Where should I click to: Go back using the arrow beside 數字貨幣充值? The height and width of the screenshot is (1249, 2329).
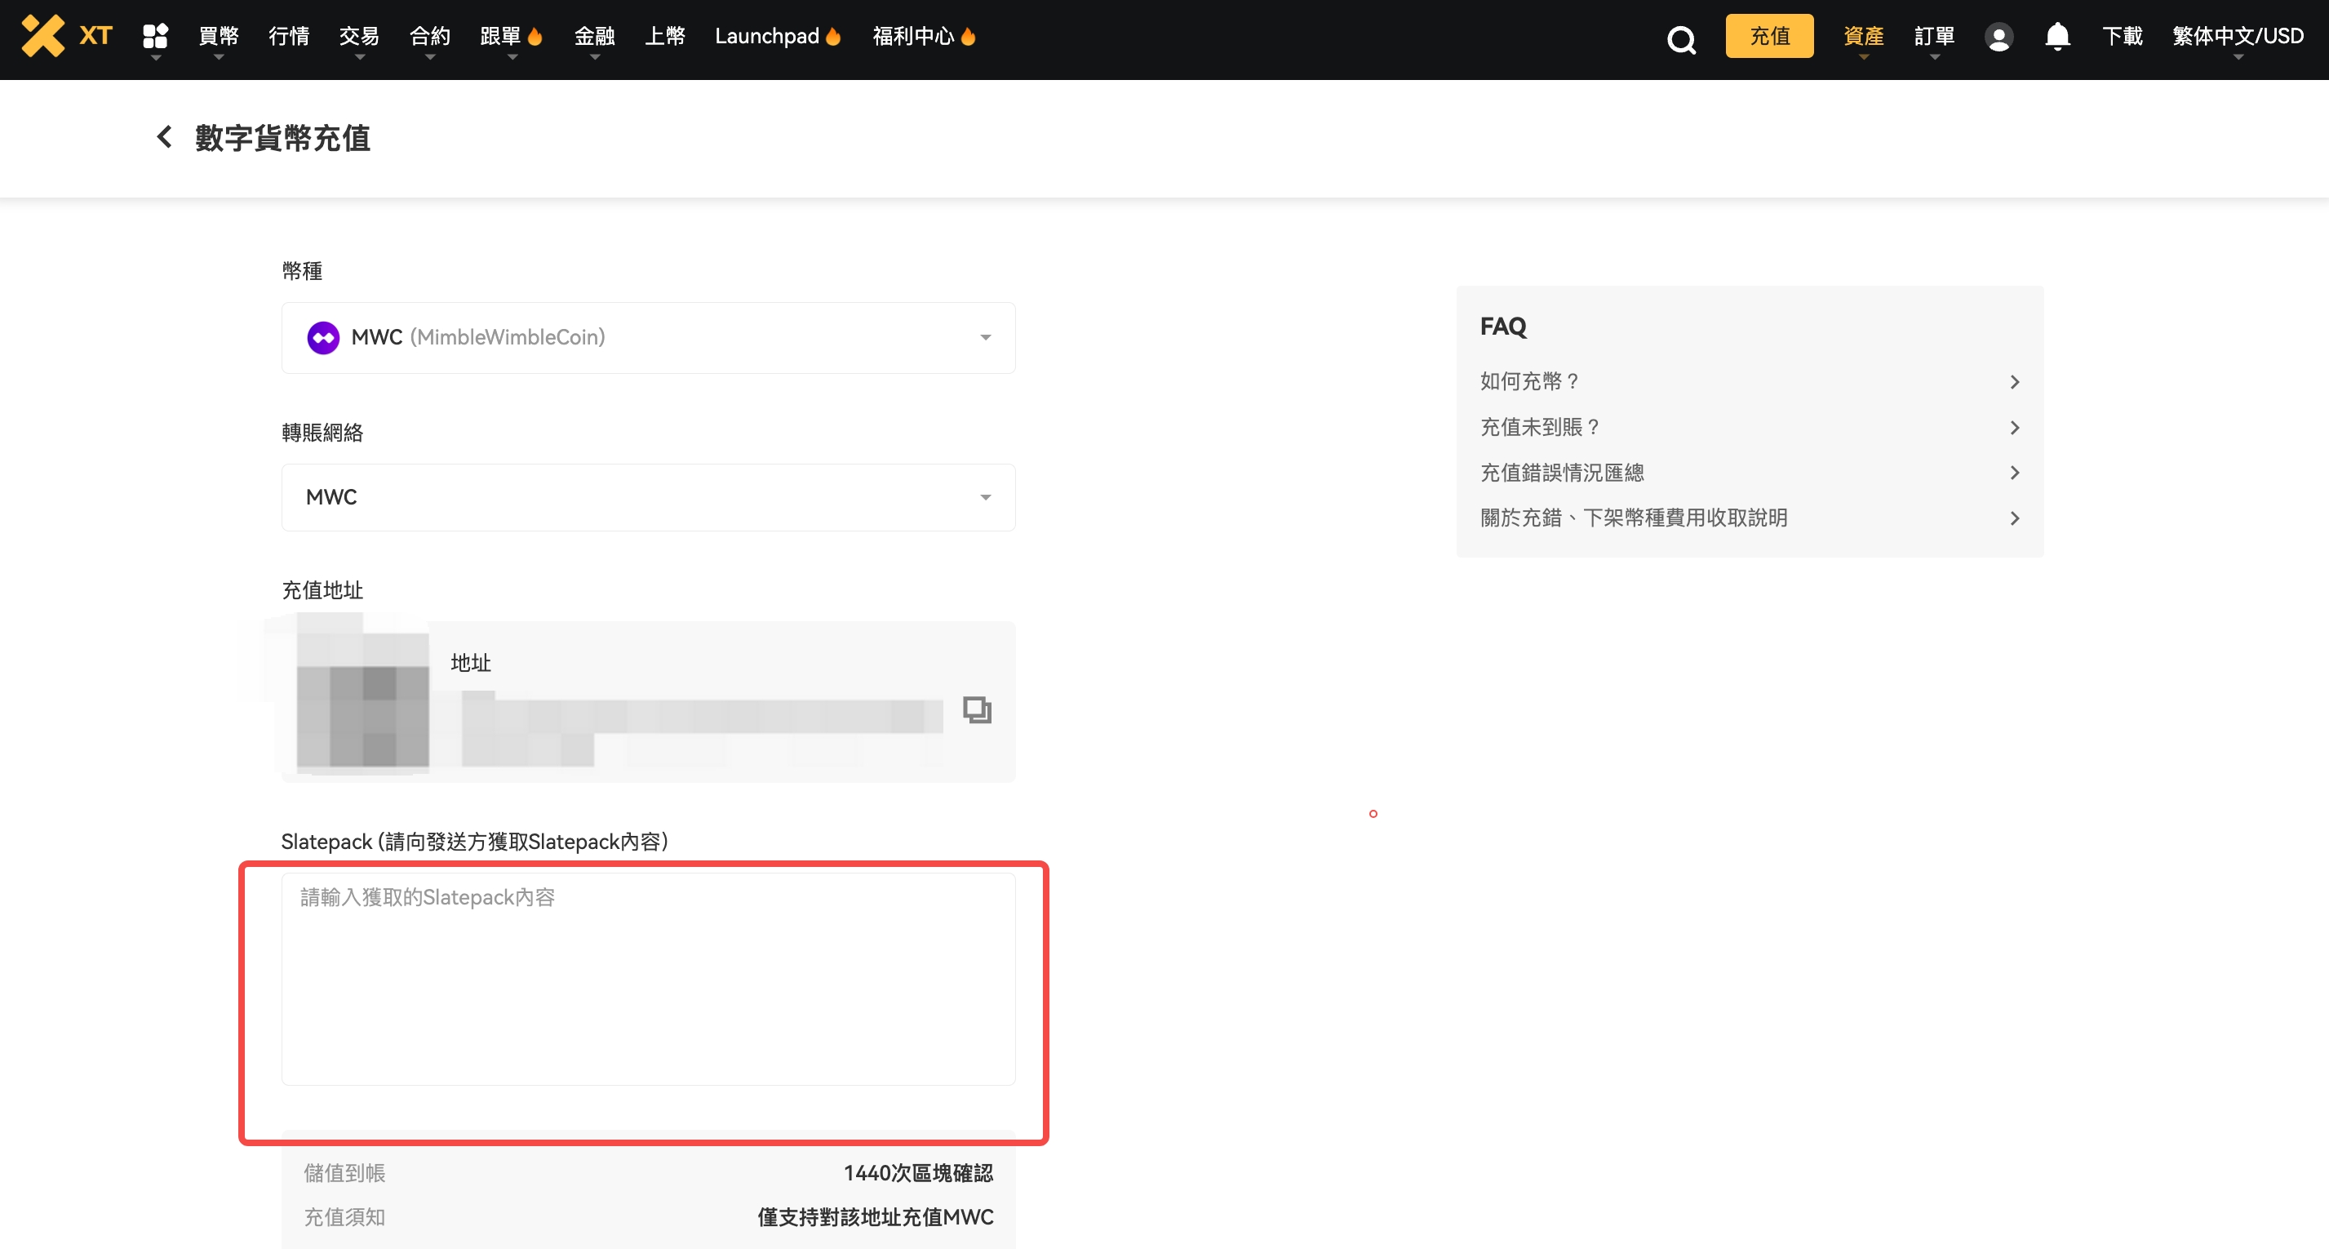[x=165, y=137]
